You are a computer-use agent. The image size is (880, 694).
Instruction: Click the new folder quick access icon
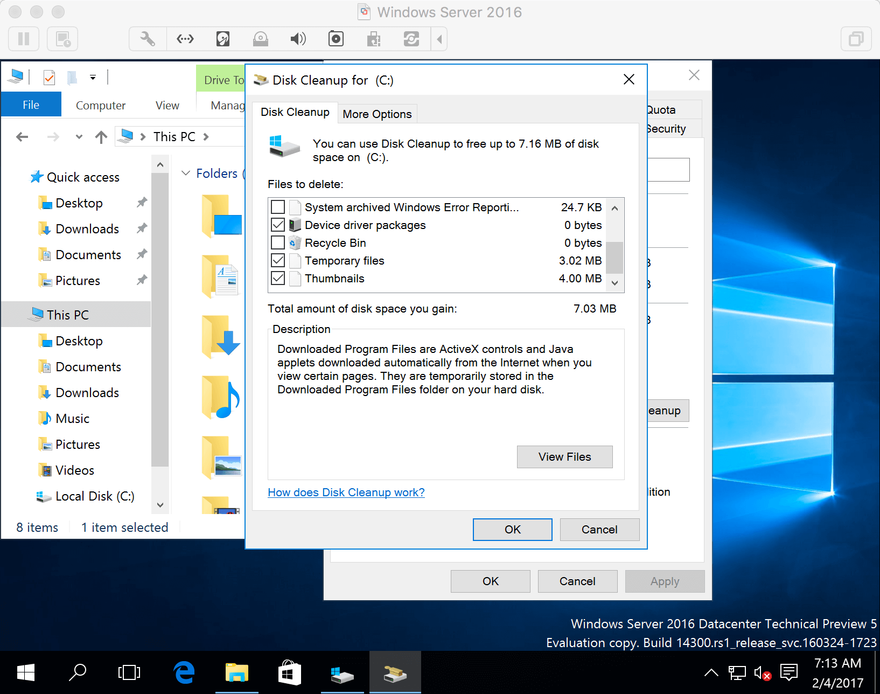pyautogui.click(x=72, y=78)
